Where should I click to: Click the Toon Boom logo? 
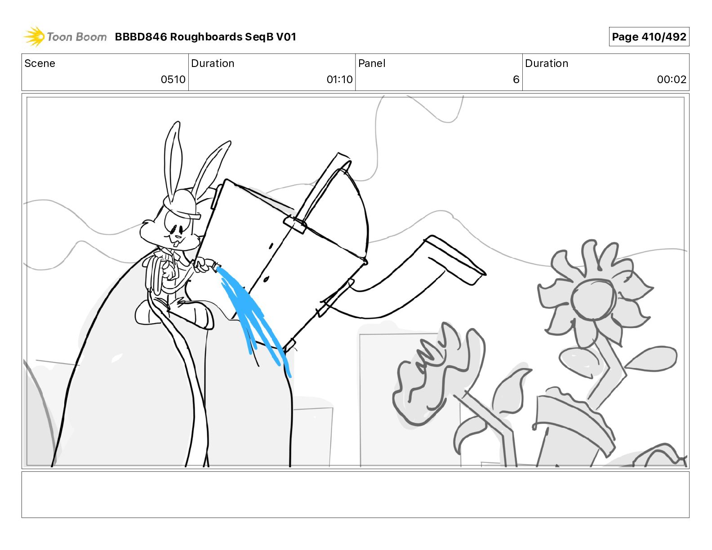pos(65,36)
